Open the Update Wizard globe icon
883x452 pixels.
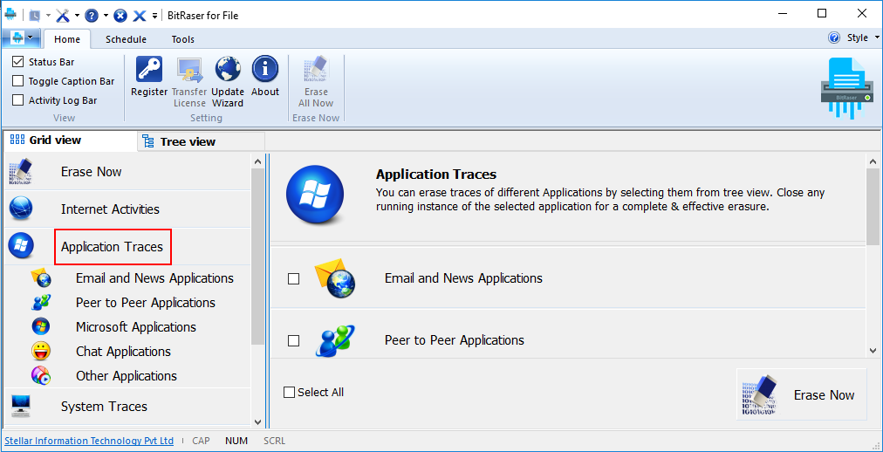pos(228,69)
